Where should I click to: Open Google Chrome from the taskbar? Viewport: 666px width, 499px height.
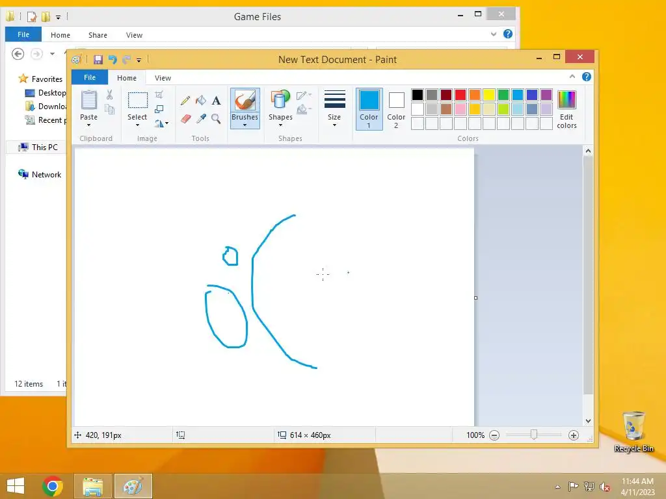[x=53, y=486]
